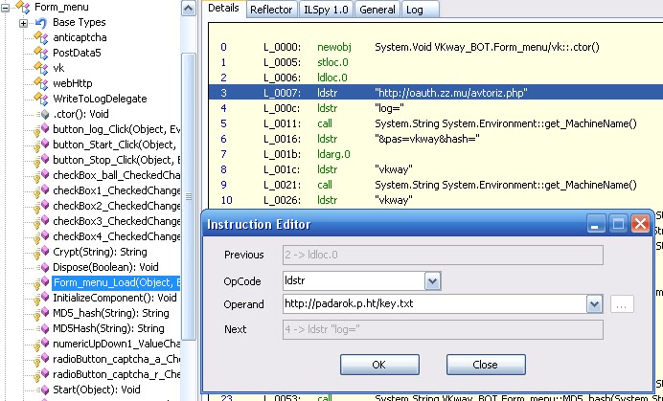Viewport: 663px width, 401px height.
Task: Select instruction row 1 stloc.0
Action: click(x=436, y=62)
